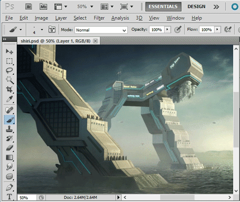Expand the Screen Mode dropdown arrow
This screenshot has height=202, width=240.
point(131,7)
